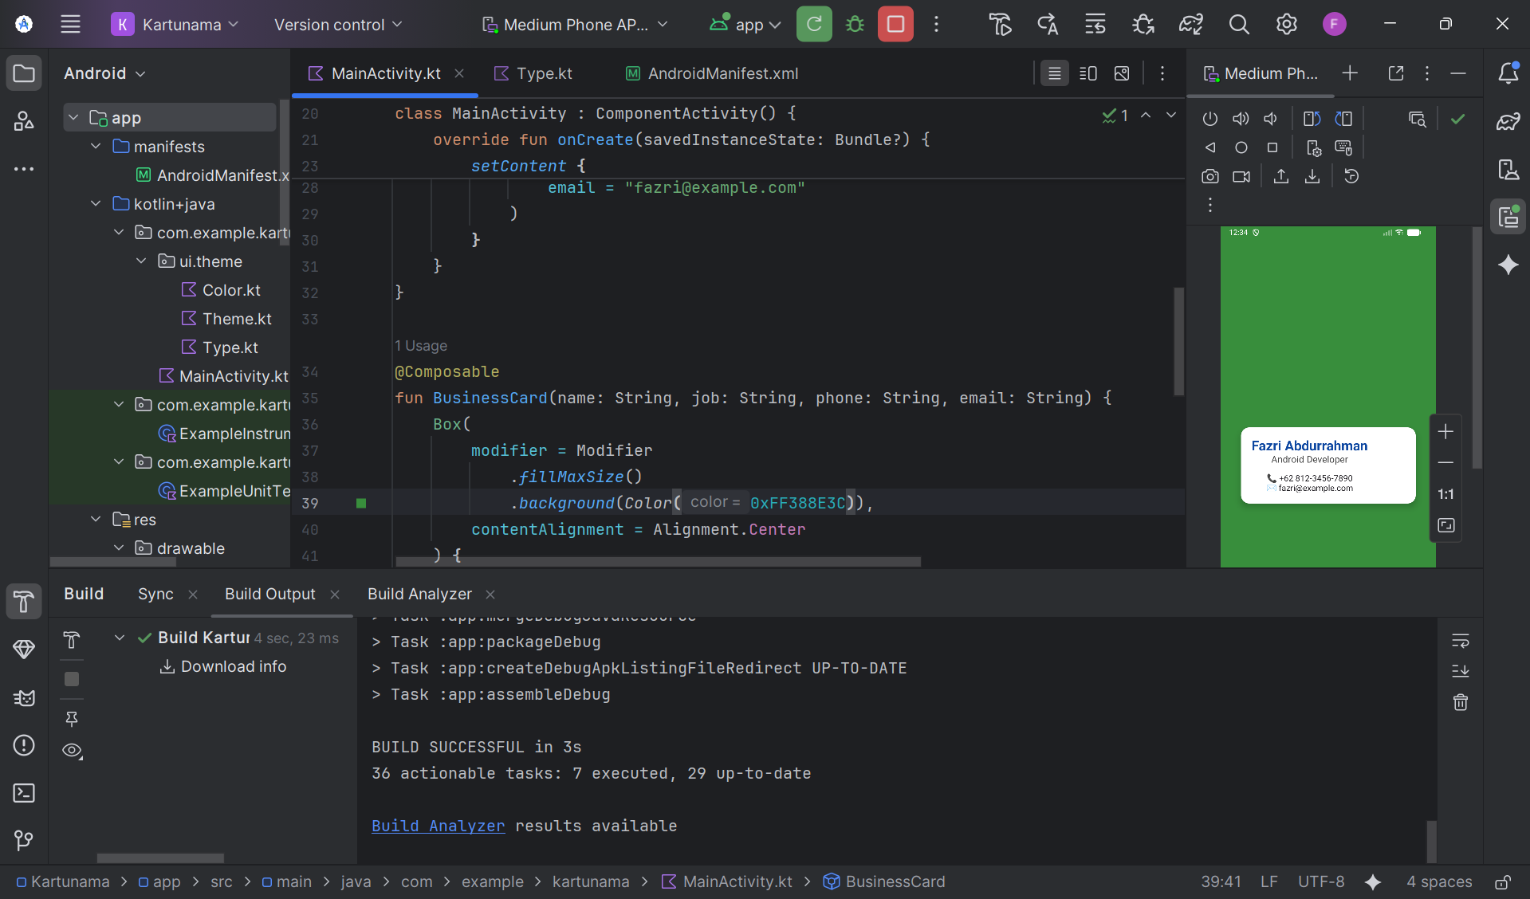Image resolution: width=1530 pixels, height=899 pixels.
Task: Collapse the manifests folder
Action: (96, 147)
